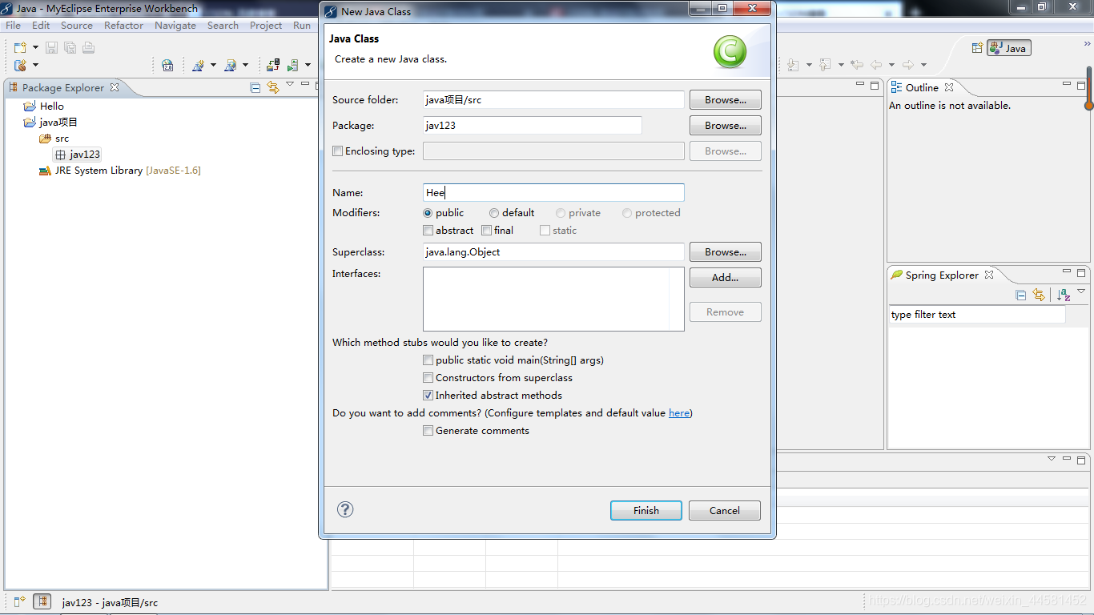Viewport: 1094px width, 615px height.
Task: Open the New wizard dropdown arrow
Action: point(35,48)
